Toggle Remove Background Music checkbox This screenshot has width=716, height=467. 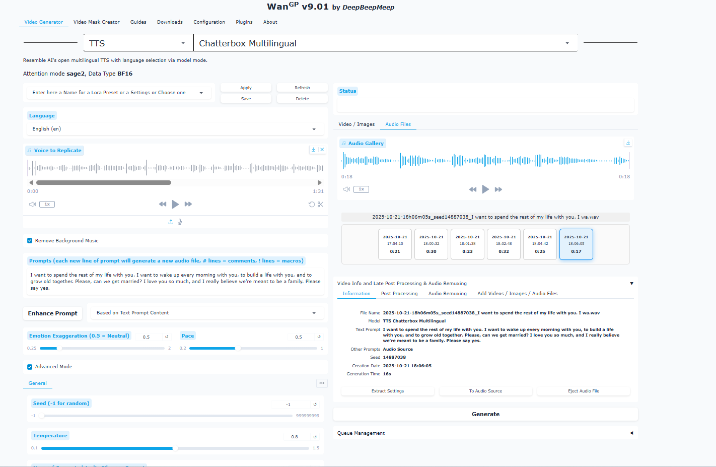(x=30, y=241)
